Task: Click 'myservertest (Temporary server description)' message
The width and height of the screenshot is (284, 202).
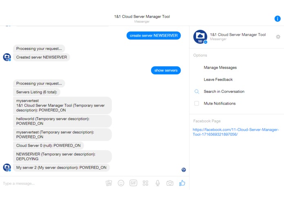Action: coord(62,135)
